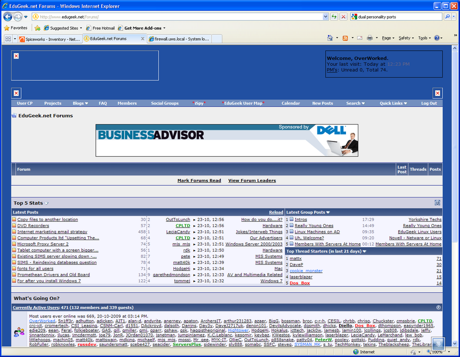Click broken image icon in top-left banner
The width and height of the screenshot is (460, 357).
(x=16, y=56)
